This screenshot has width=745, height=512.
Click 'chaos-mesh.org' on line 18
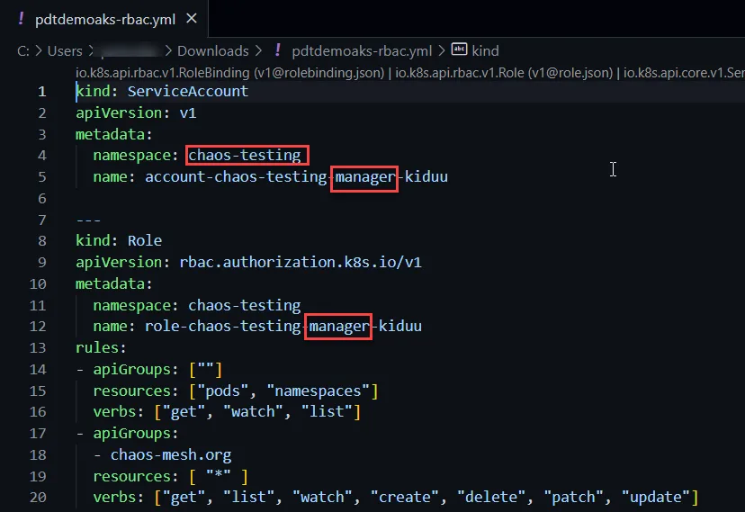click(x=171, y=455)
